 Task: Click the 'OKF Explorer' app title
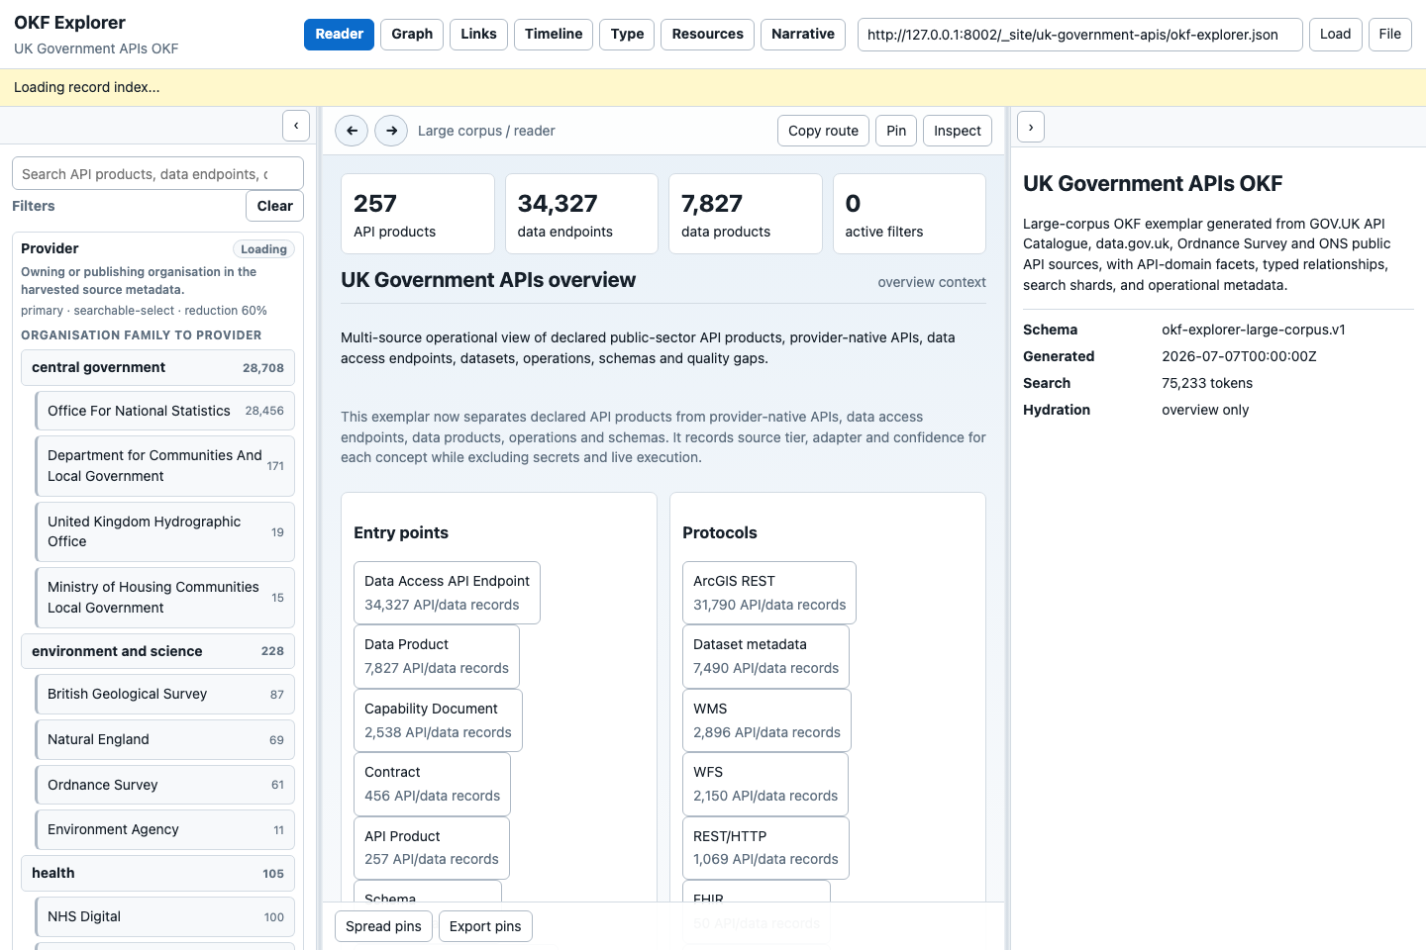[69, 23]
